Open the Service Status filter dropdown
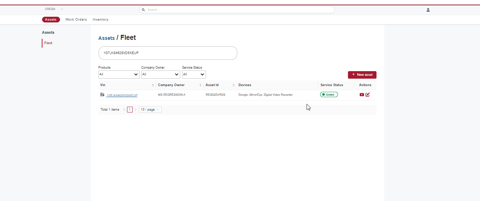Viewport: 480px width, 201px height. pos(194,74)
